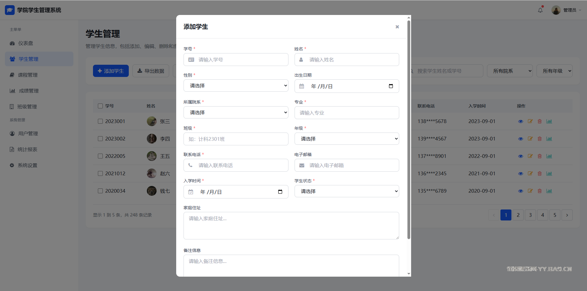The image size is (587, 291).
Task: Click calendar picker icon in 出生日期 field
Action: coord(391,86)
